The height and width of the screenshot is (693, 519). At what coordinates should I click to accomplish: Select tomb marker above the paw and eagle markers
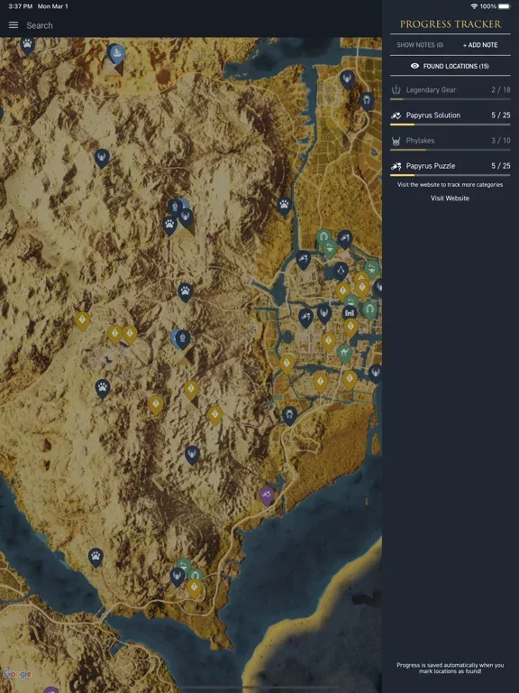[x=175, y=207]
